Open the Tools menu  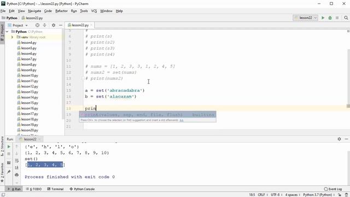point(84,11)
